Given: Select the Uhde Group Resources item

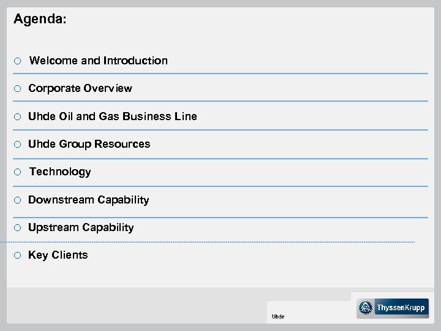Looking at the screenshot, I should pyautogui.click(x=89, y=144).
